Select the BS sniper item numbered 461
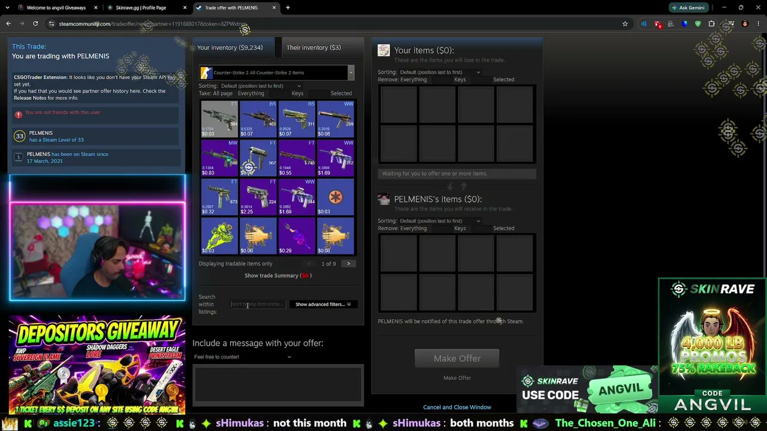767x431 pixels. click(258, 119)
